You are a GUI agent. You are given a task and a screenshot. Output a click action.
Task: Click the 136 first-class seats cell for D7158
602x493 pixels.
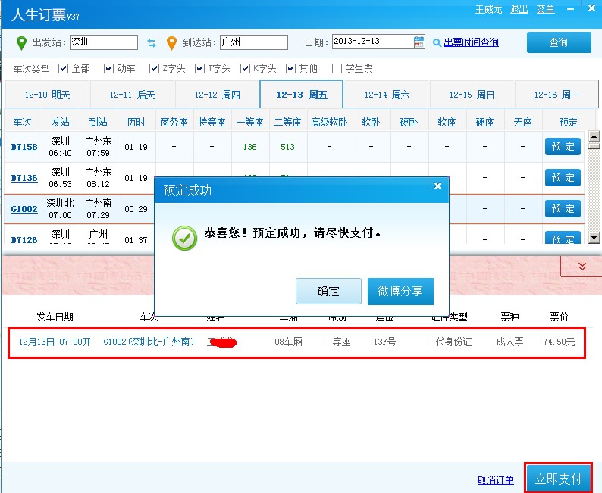coord(249,147)
